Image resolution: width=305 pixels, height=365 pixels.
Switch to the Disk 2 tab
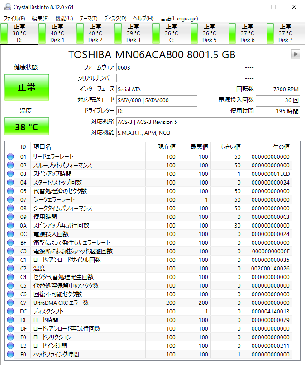tap(95, 33)
